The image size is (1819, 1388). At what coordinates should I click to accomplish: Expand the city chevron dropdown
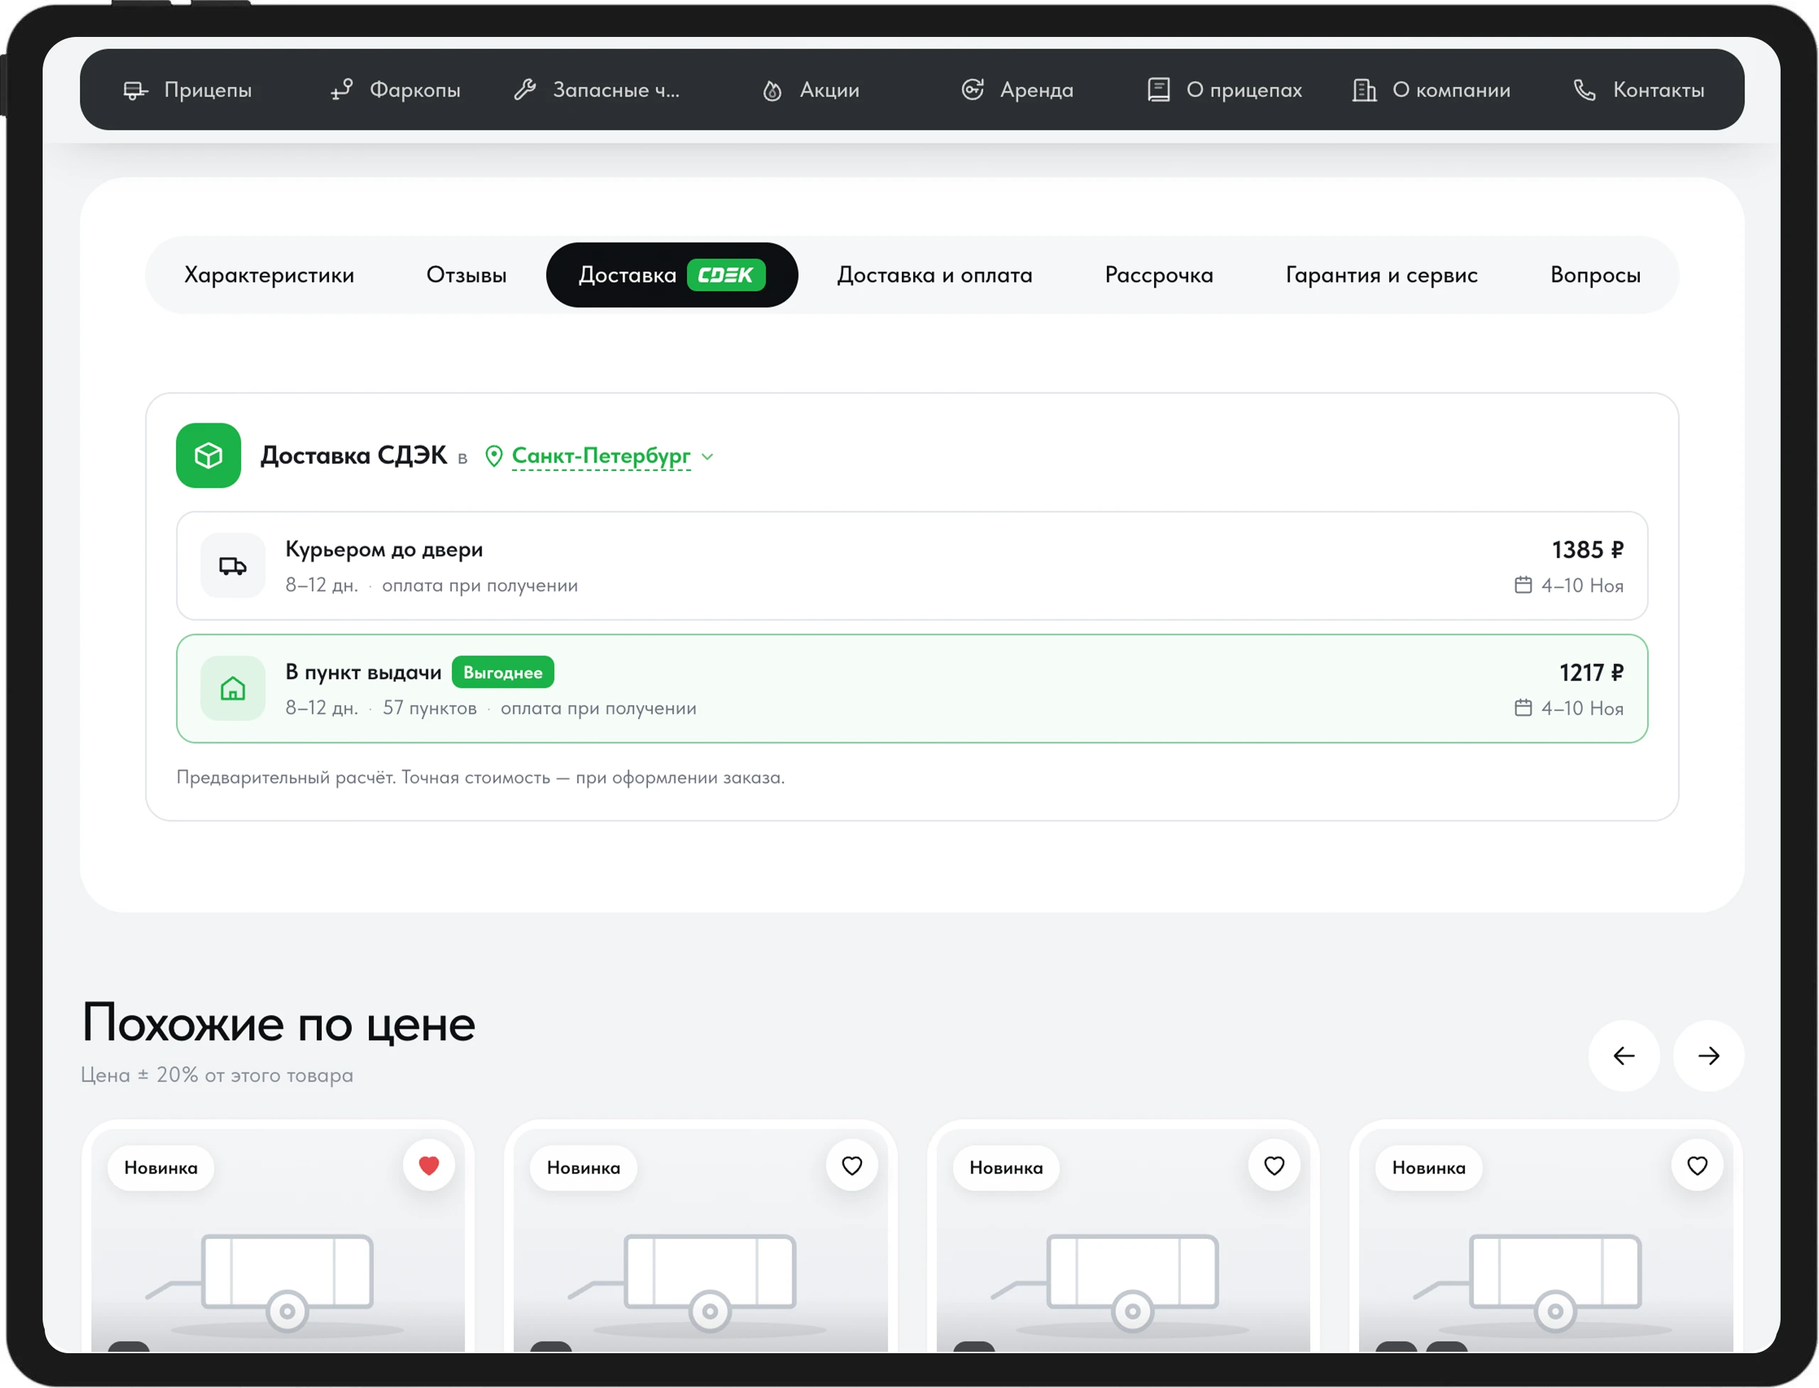tap(708, 457)
